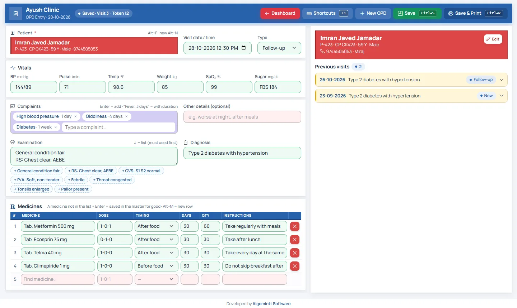Focus the 'Type a complaint...' input
Viewport: 517px width, 308px height.
click(118, 127)
